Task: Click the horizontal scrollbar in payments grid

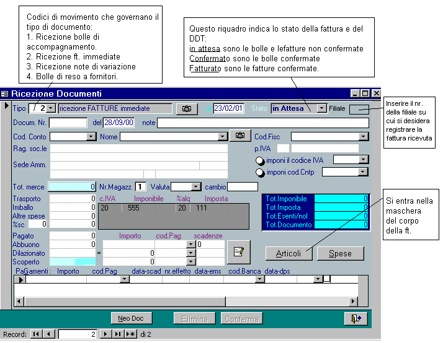Action: pyautogui.click(x=186, y=302)
